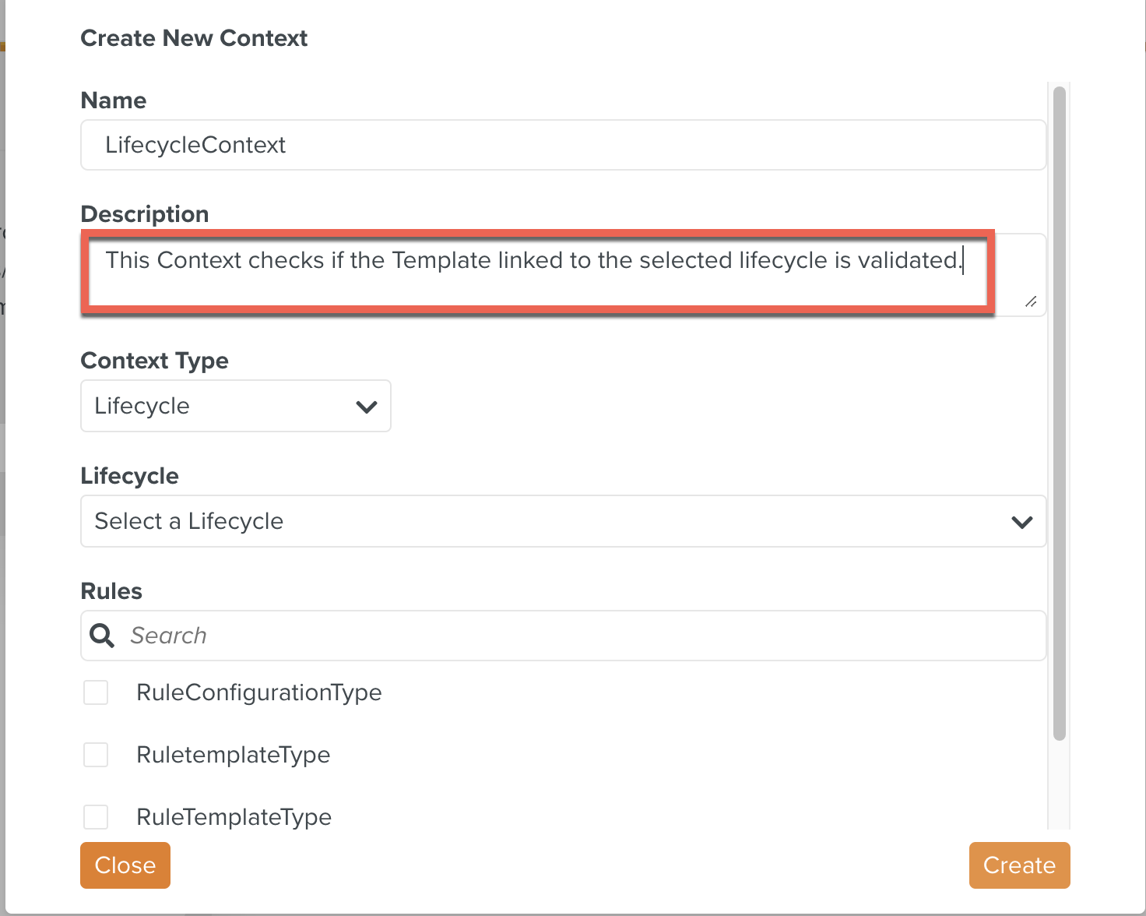Image resolution: width=1146 pixels, height=916 pixels.
Task: Expand the 'Select a Lifecycle' dropdown
Action: coord(562,521)
